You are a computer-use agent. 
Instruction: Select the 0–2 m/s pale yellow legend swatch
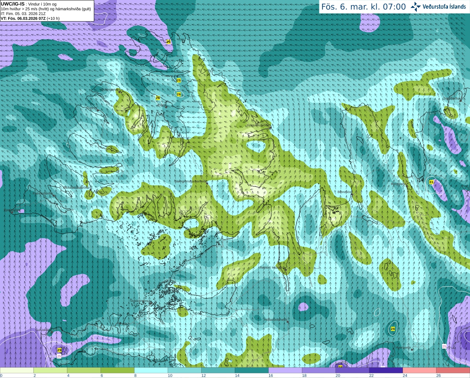[x=17, y=370]
